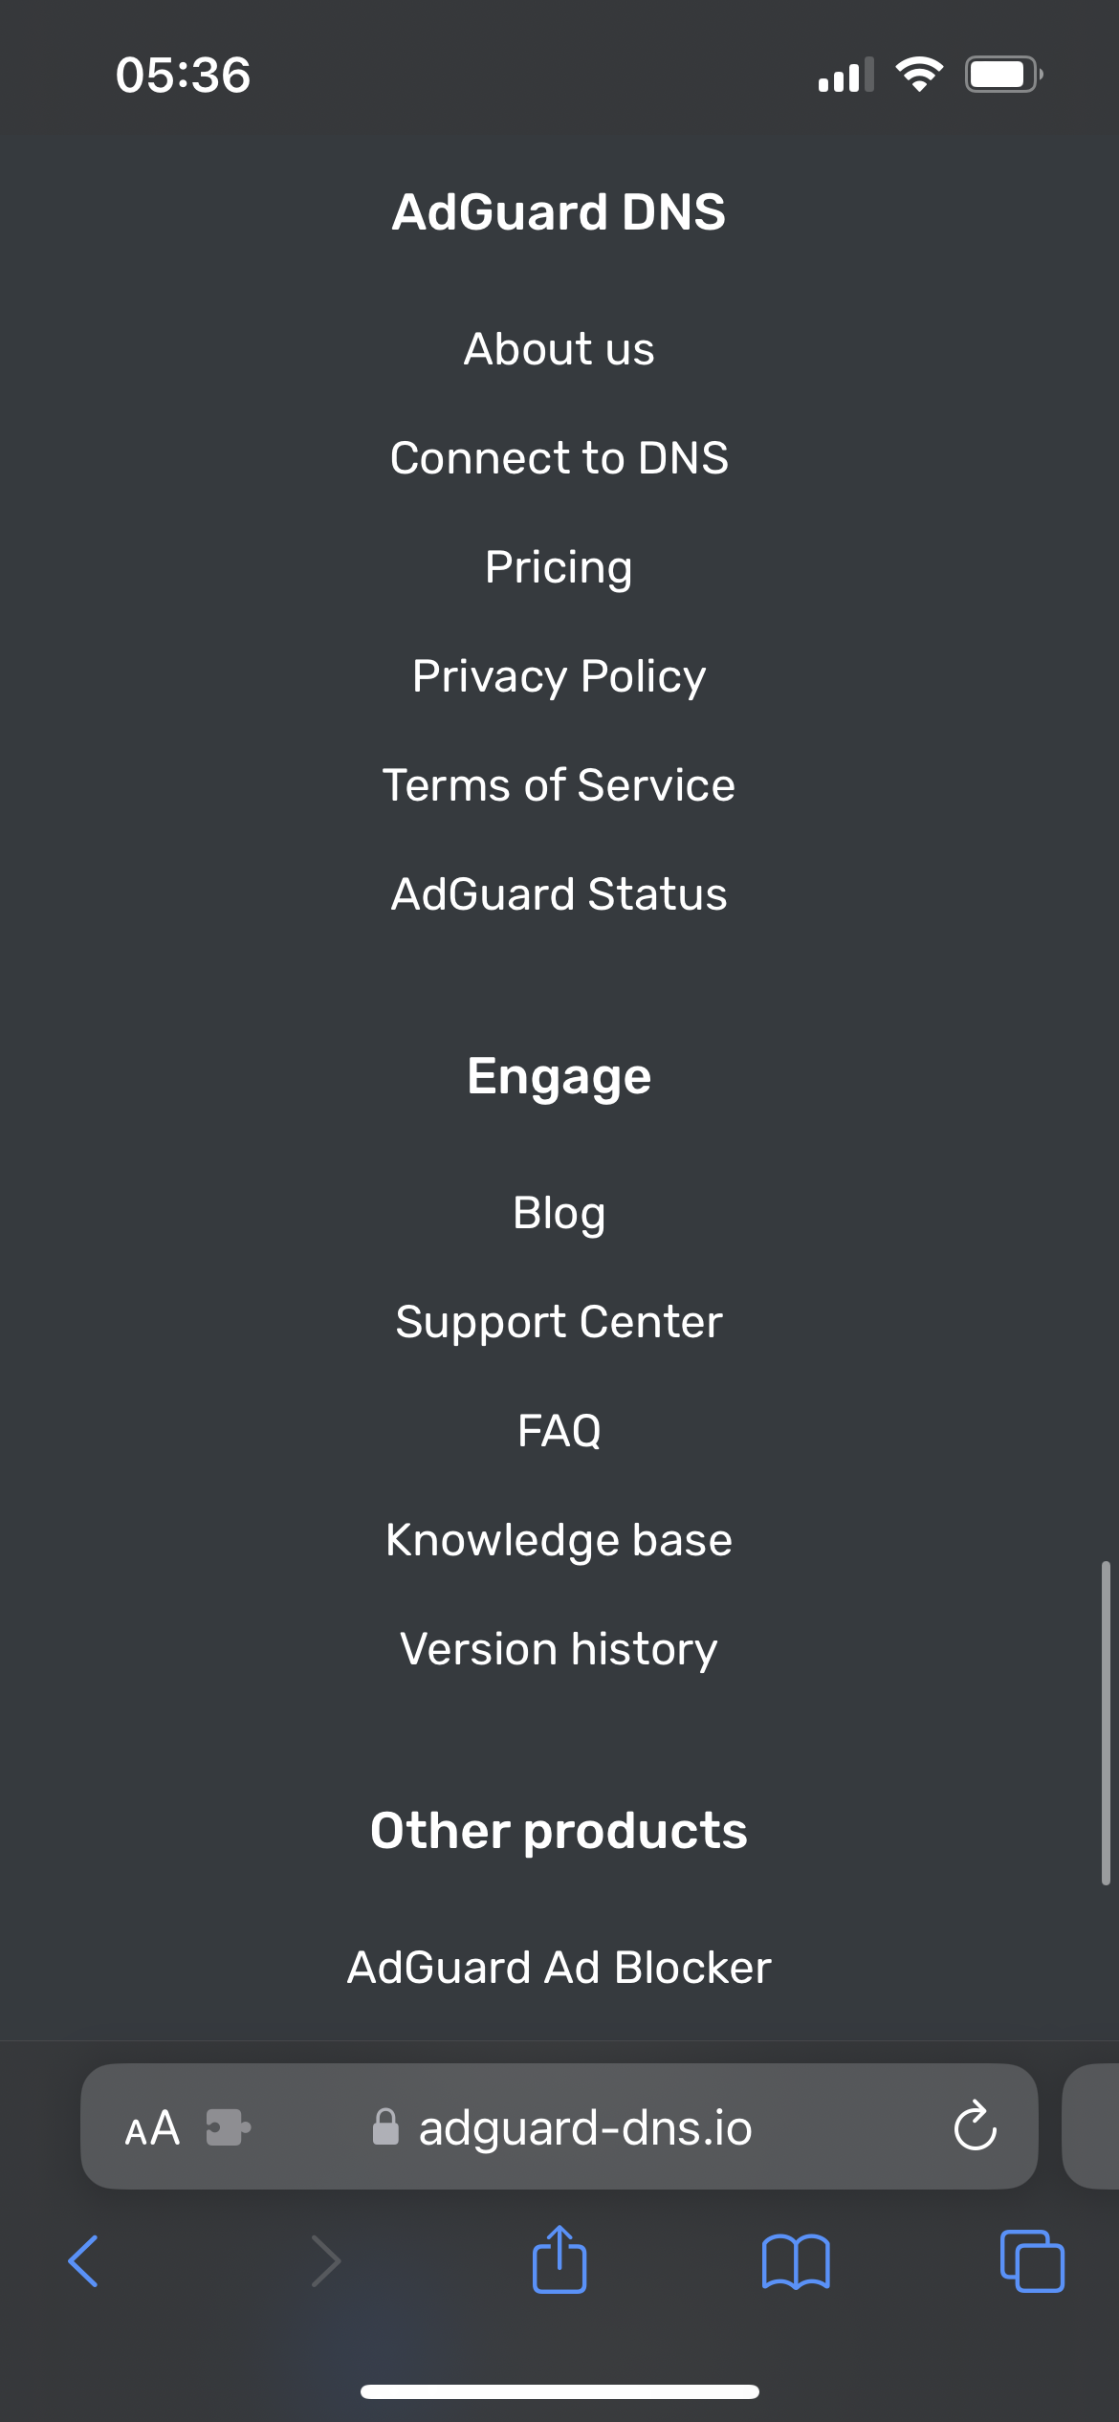This screenshot has height=2422, width=1119.
Task: Tap the address bar showing adguard-dns.io
Action: [583, 2128]
